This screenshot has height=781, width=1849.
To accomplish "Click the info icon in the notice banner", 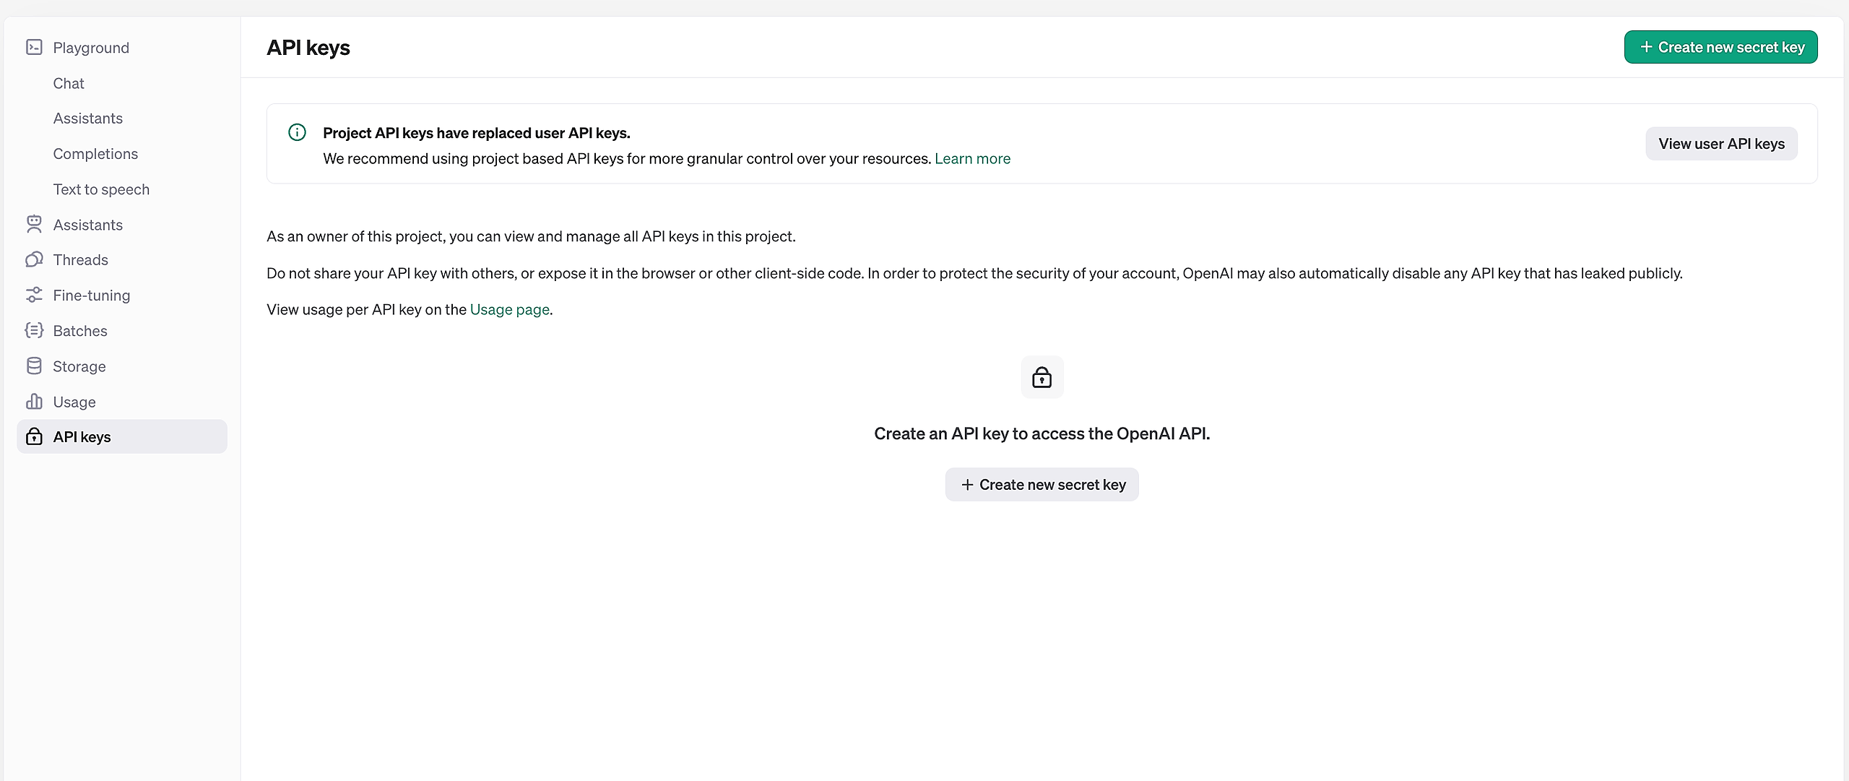I will 297,132.
